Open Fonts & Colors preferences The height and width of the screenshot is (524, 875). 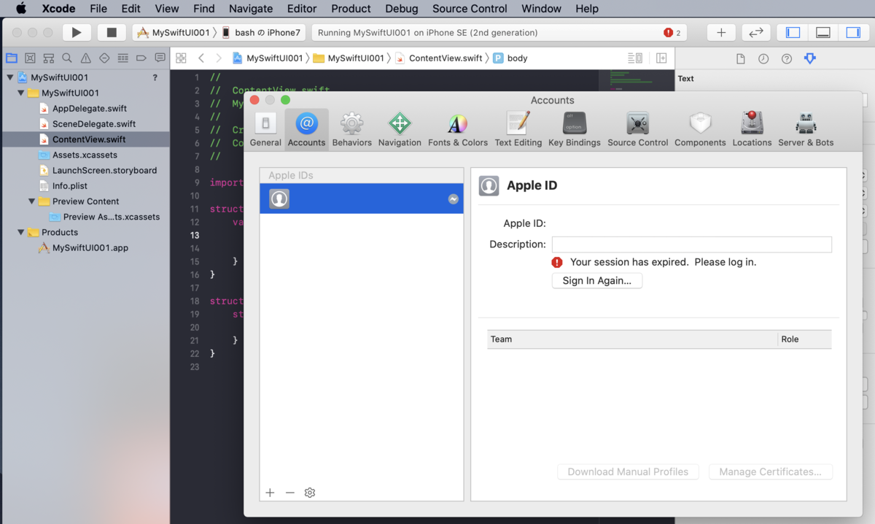(458, 130)
